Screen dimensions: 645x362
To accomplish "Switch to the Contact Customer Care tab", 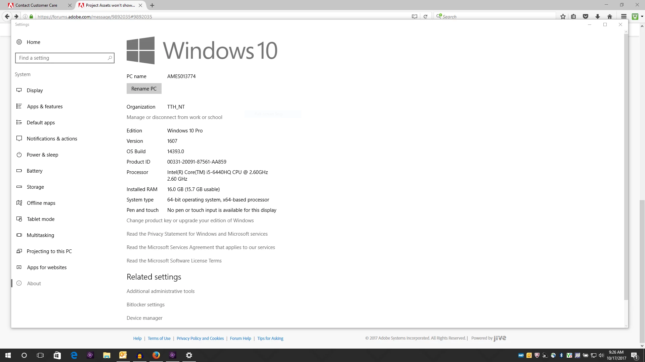I will (36, 5).
